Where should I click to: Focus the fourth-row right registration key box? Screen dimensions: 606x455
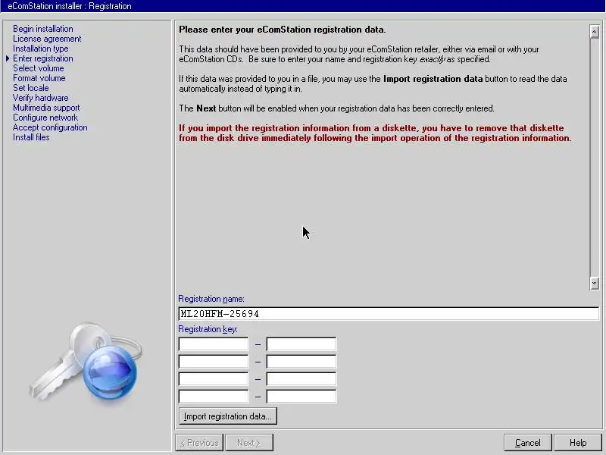301,396
